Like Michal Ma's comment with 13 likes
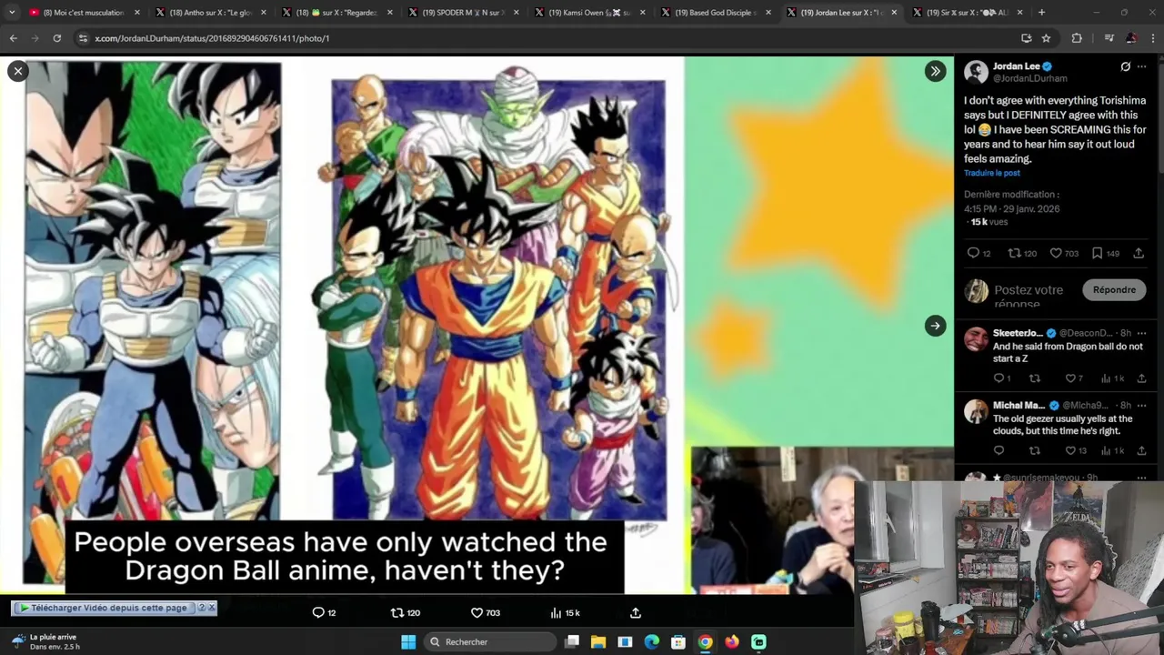1164x655 pixels. [x=1075, y=450]
